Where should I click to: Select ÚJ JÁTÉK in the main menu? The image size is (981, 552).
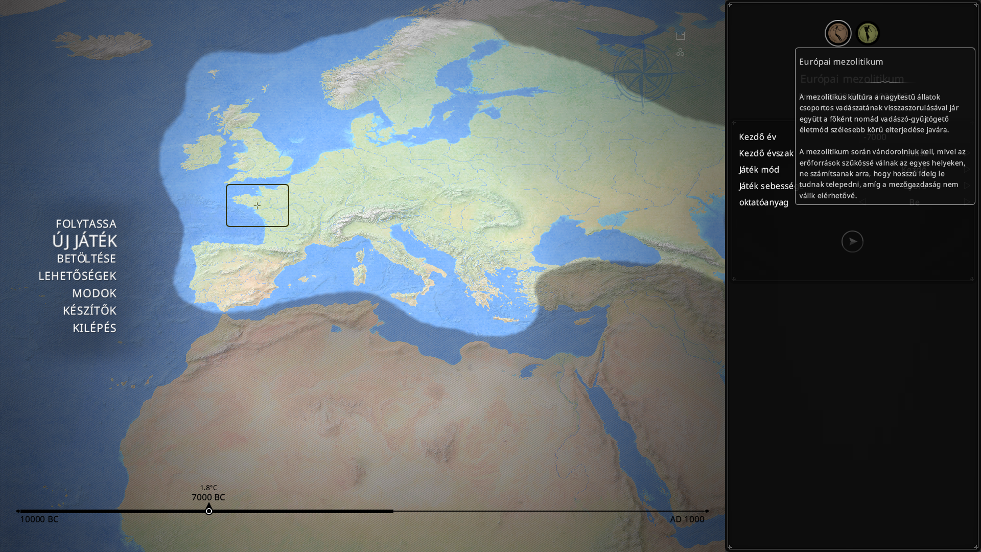85,241
